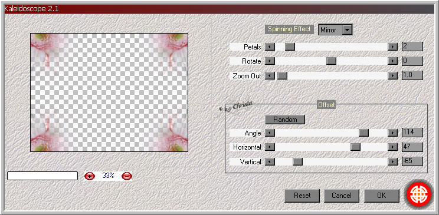Image resolution: width=439 pixels, height=215 pixels.
Task: Click the Vertical value field showing -65
Action: coord(412,161)
